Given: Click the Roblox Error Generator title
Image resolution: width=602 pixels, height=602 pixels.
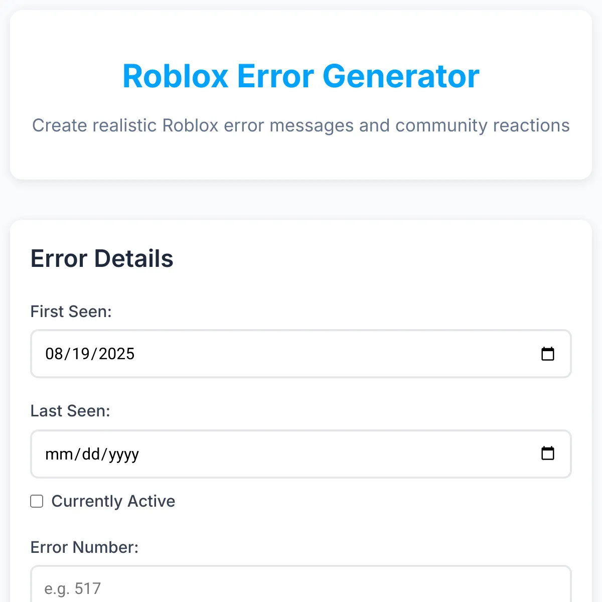Looking at the screenshot, I should pyautogui.click(x=301, y=76).
